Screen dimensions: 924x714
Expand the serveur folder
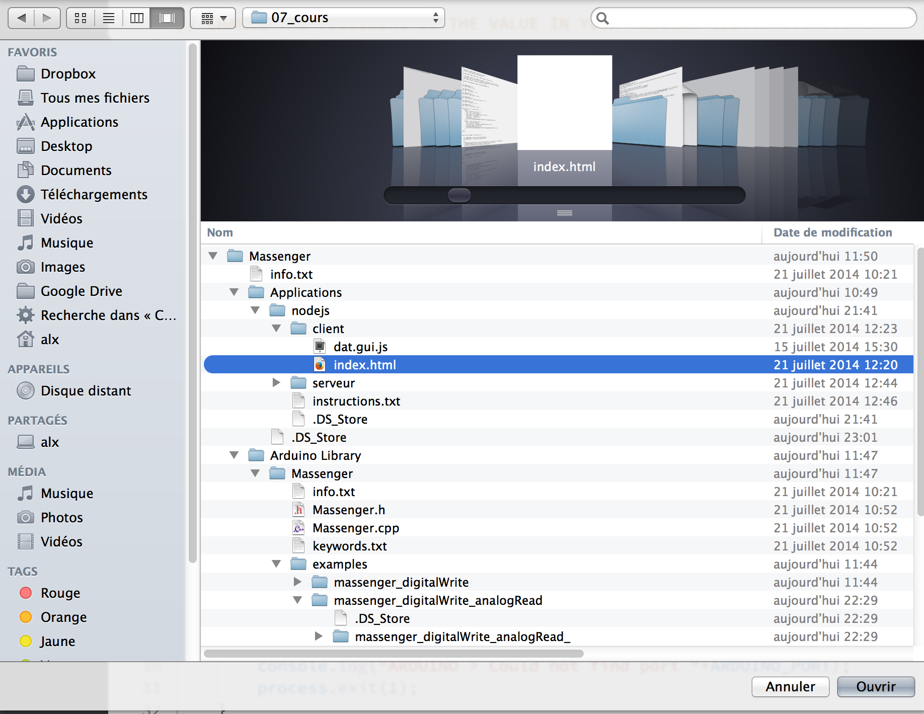[x=276, y=383]
